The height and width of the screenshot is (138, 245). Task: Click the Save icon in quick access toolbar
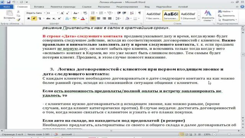tap(8, 2)
